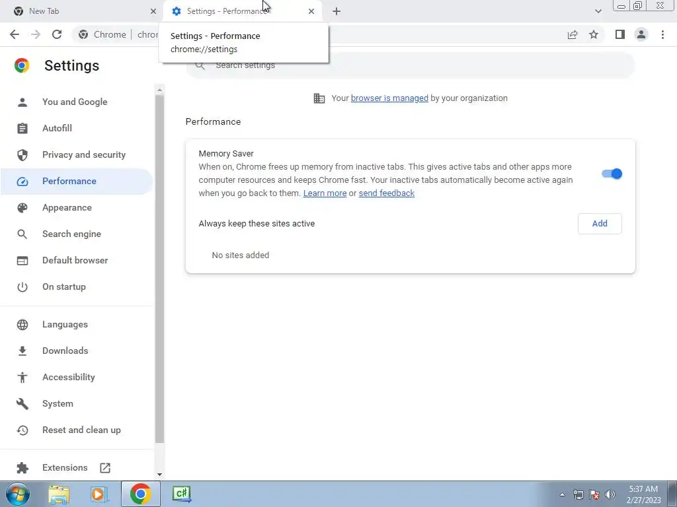The image size is (677, 507).
Task: Click the magnifier Search engine icon
Action: point(22,234)
